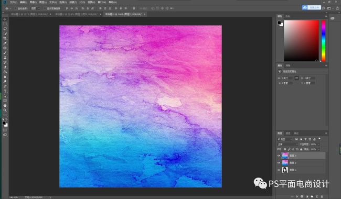341x199 pixels.
Task: Switch to the first document tab
Action: point(30,14)
